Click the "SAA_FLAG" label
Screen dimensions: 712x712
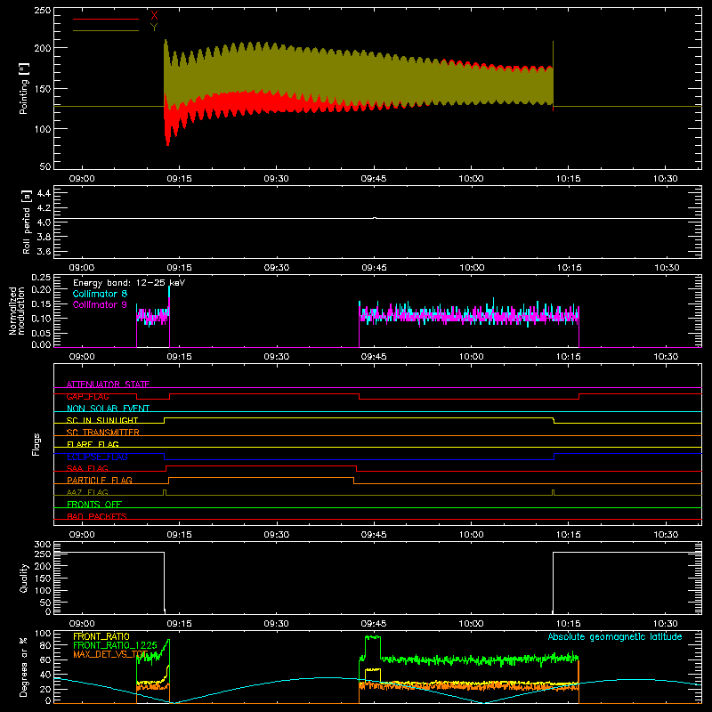(x=87, y=468)
